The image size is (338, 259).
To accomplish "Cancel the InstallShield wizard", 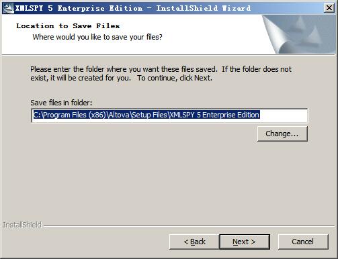I will [303, 242].
